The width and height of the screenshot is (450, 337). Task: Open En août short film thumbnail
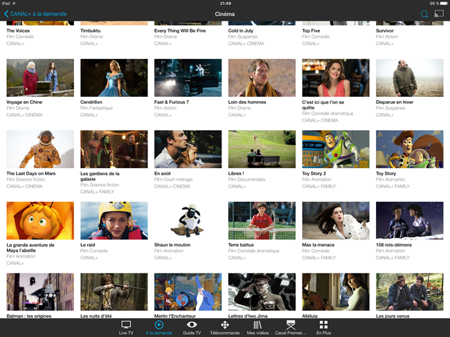click(x=188, y=149)
